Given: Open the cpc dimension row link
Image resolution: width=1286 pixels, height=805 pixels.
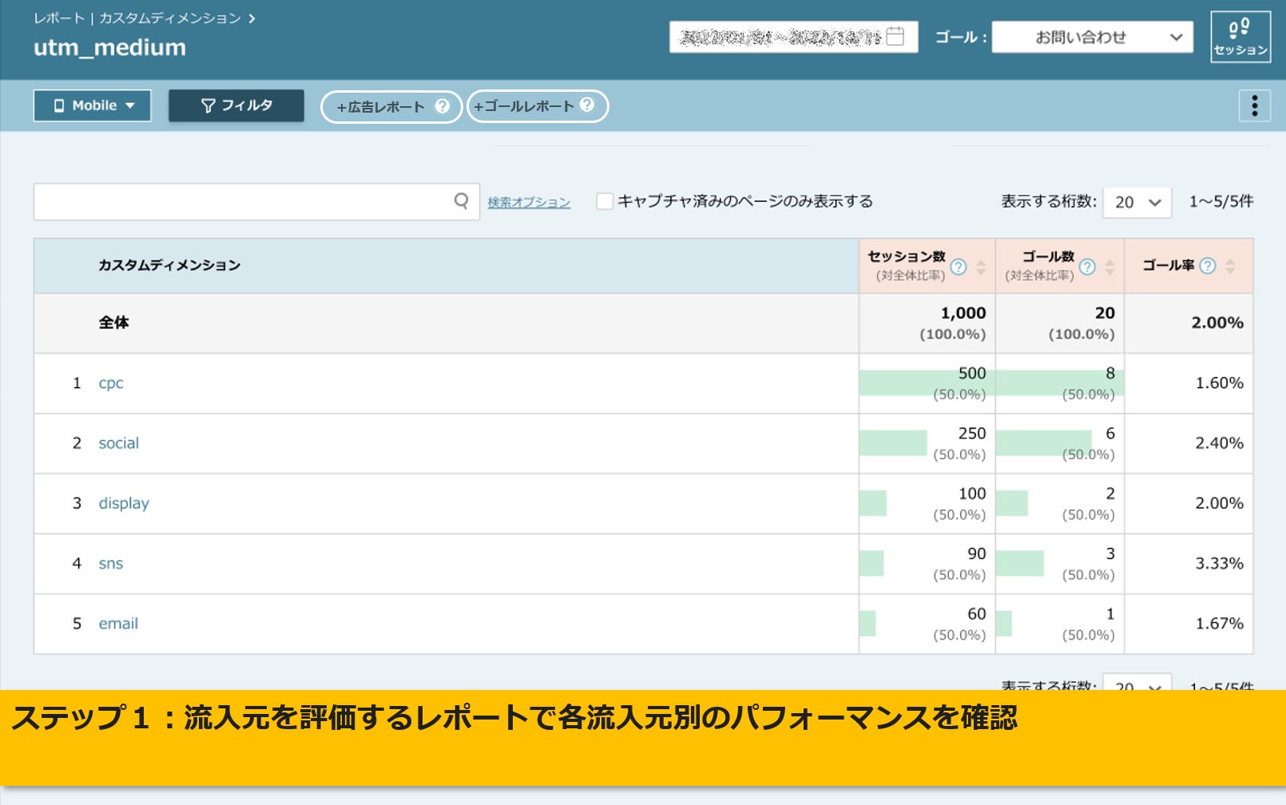Looking at the screenshot, I should (111, 383).
